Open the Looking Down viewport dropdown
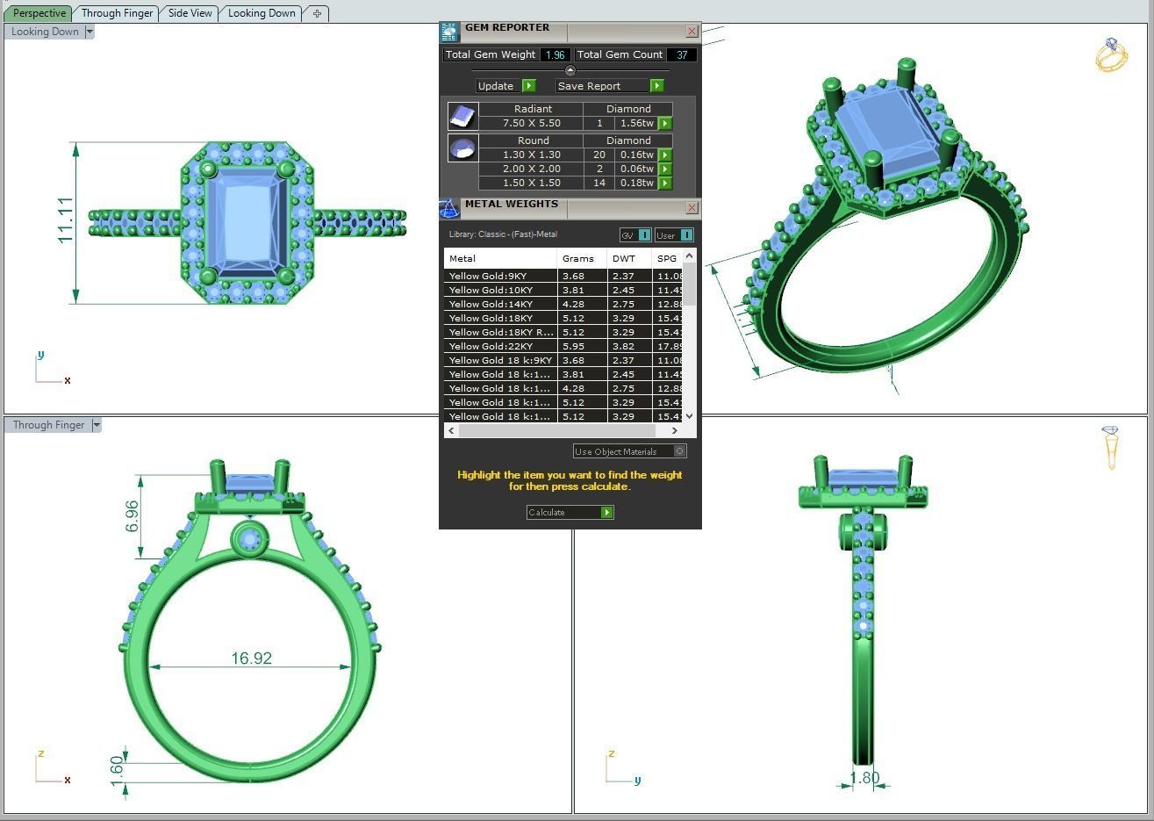Viewport: 1154px width, 821px height. 90,32
